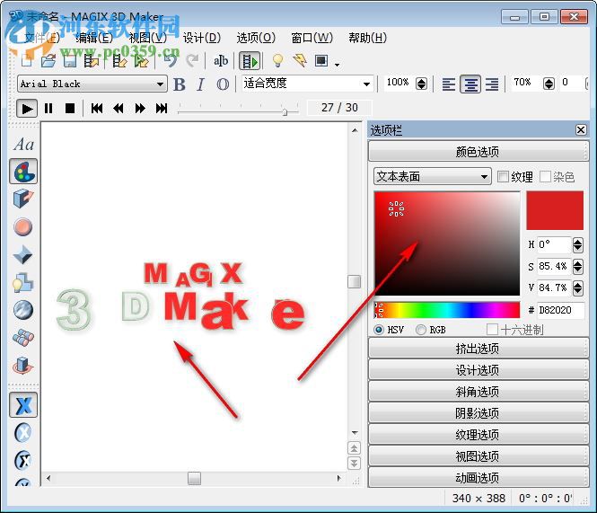Click the light bulb icon in toolbar

tap(278, 60)
